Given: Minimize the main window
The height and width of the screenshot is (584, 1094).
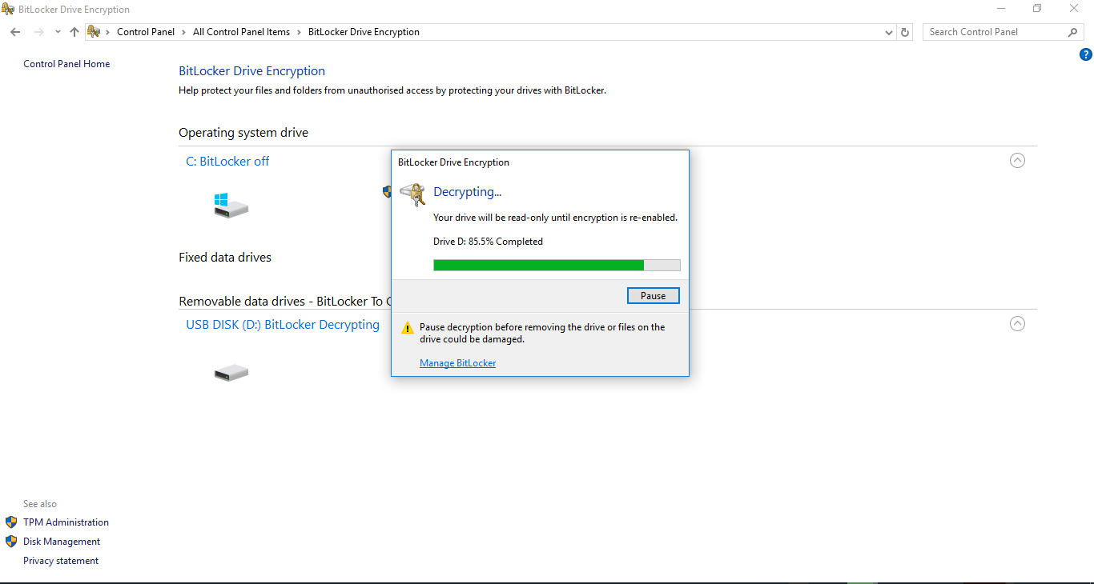Looking at the screenshot, I should click(1001, 9).
